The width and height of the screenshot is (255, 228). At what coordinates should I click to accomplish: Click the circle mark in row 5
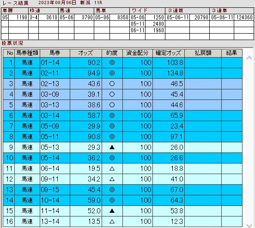pyautogui.click(x=112, y=105)
